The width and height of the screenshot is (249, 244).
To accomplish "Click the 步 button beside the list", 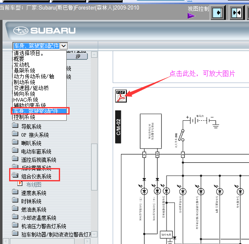I will click(x=77, y=56).
